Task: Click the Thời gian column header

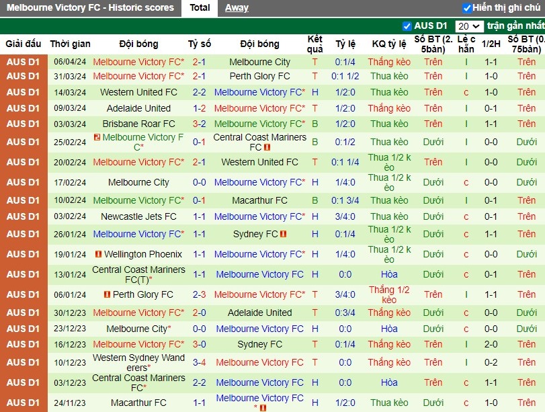Action: (70, 44)
